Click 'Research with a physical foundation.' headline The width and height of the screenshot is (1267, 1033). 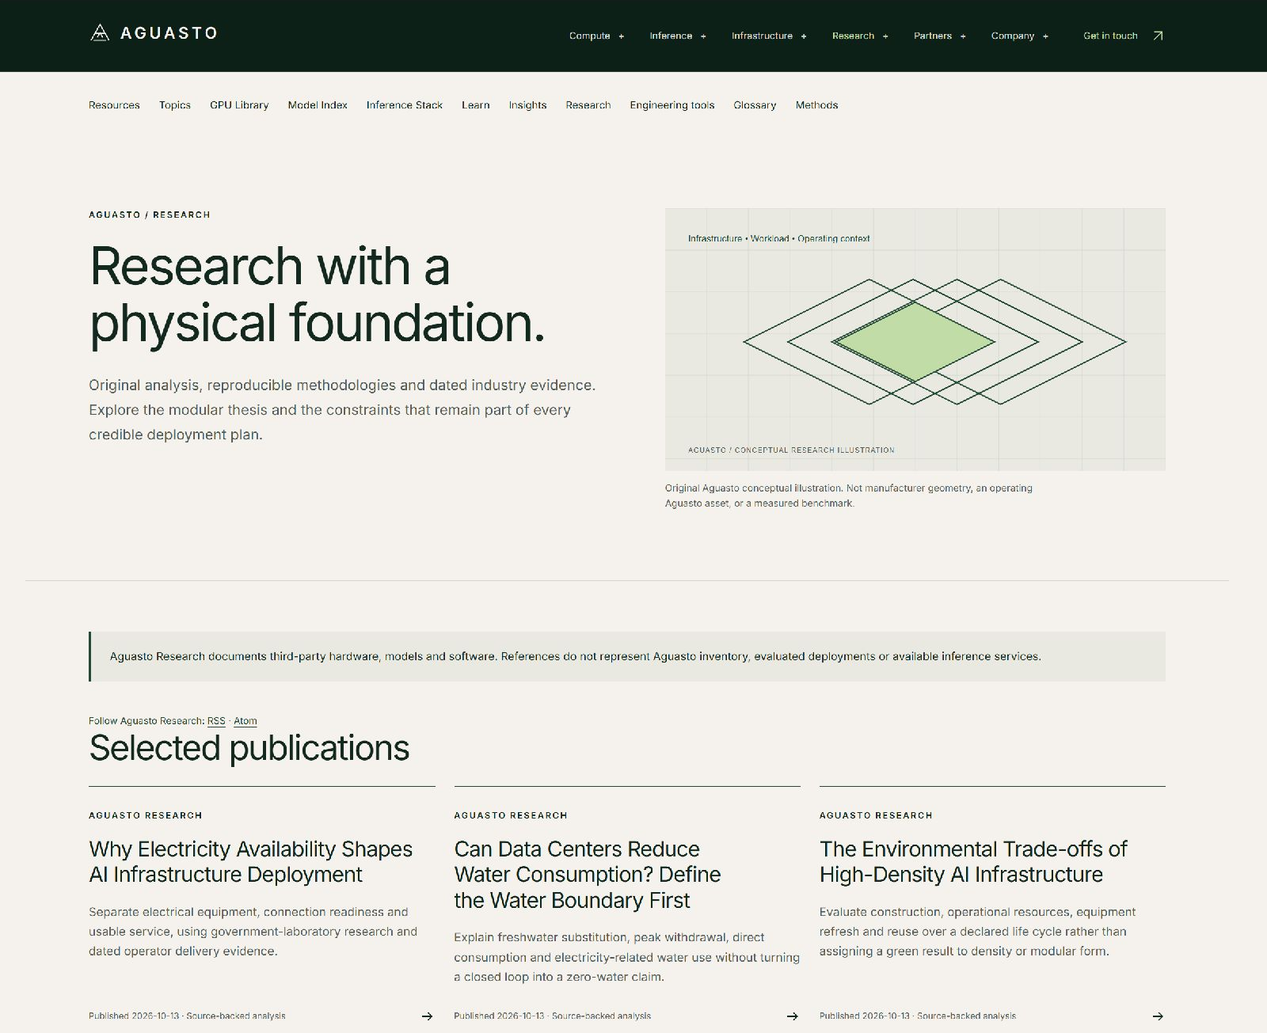click(x=318, y=294)
